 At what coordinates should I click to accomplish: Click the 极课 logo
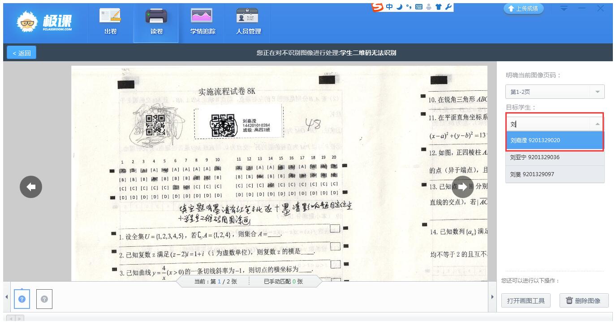[44, 22]
